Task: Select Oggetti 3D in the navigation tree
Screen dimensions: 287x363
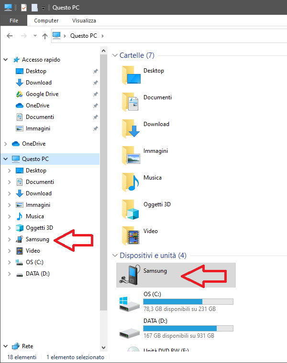Action: [39, 228]
